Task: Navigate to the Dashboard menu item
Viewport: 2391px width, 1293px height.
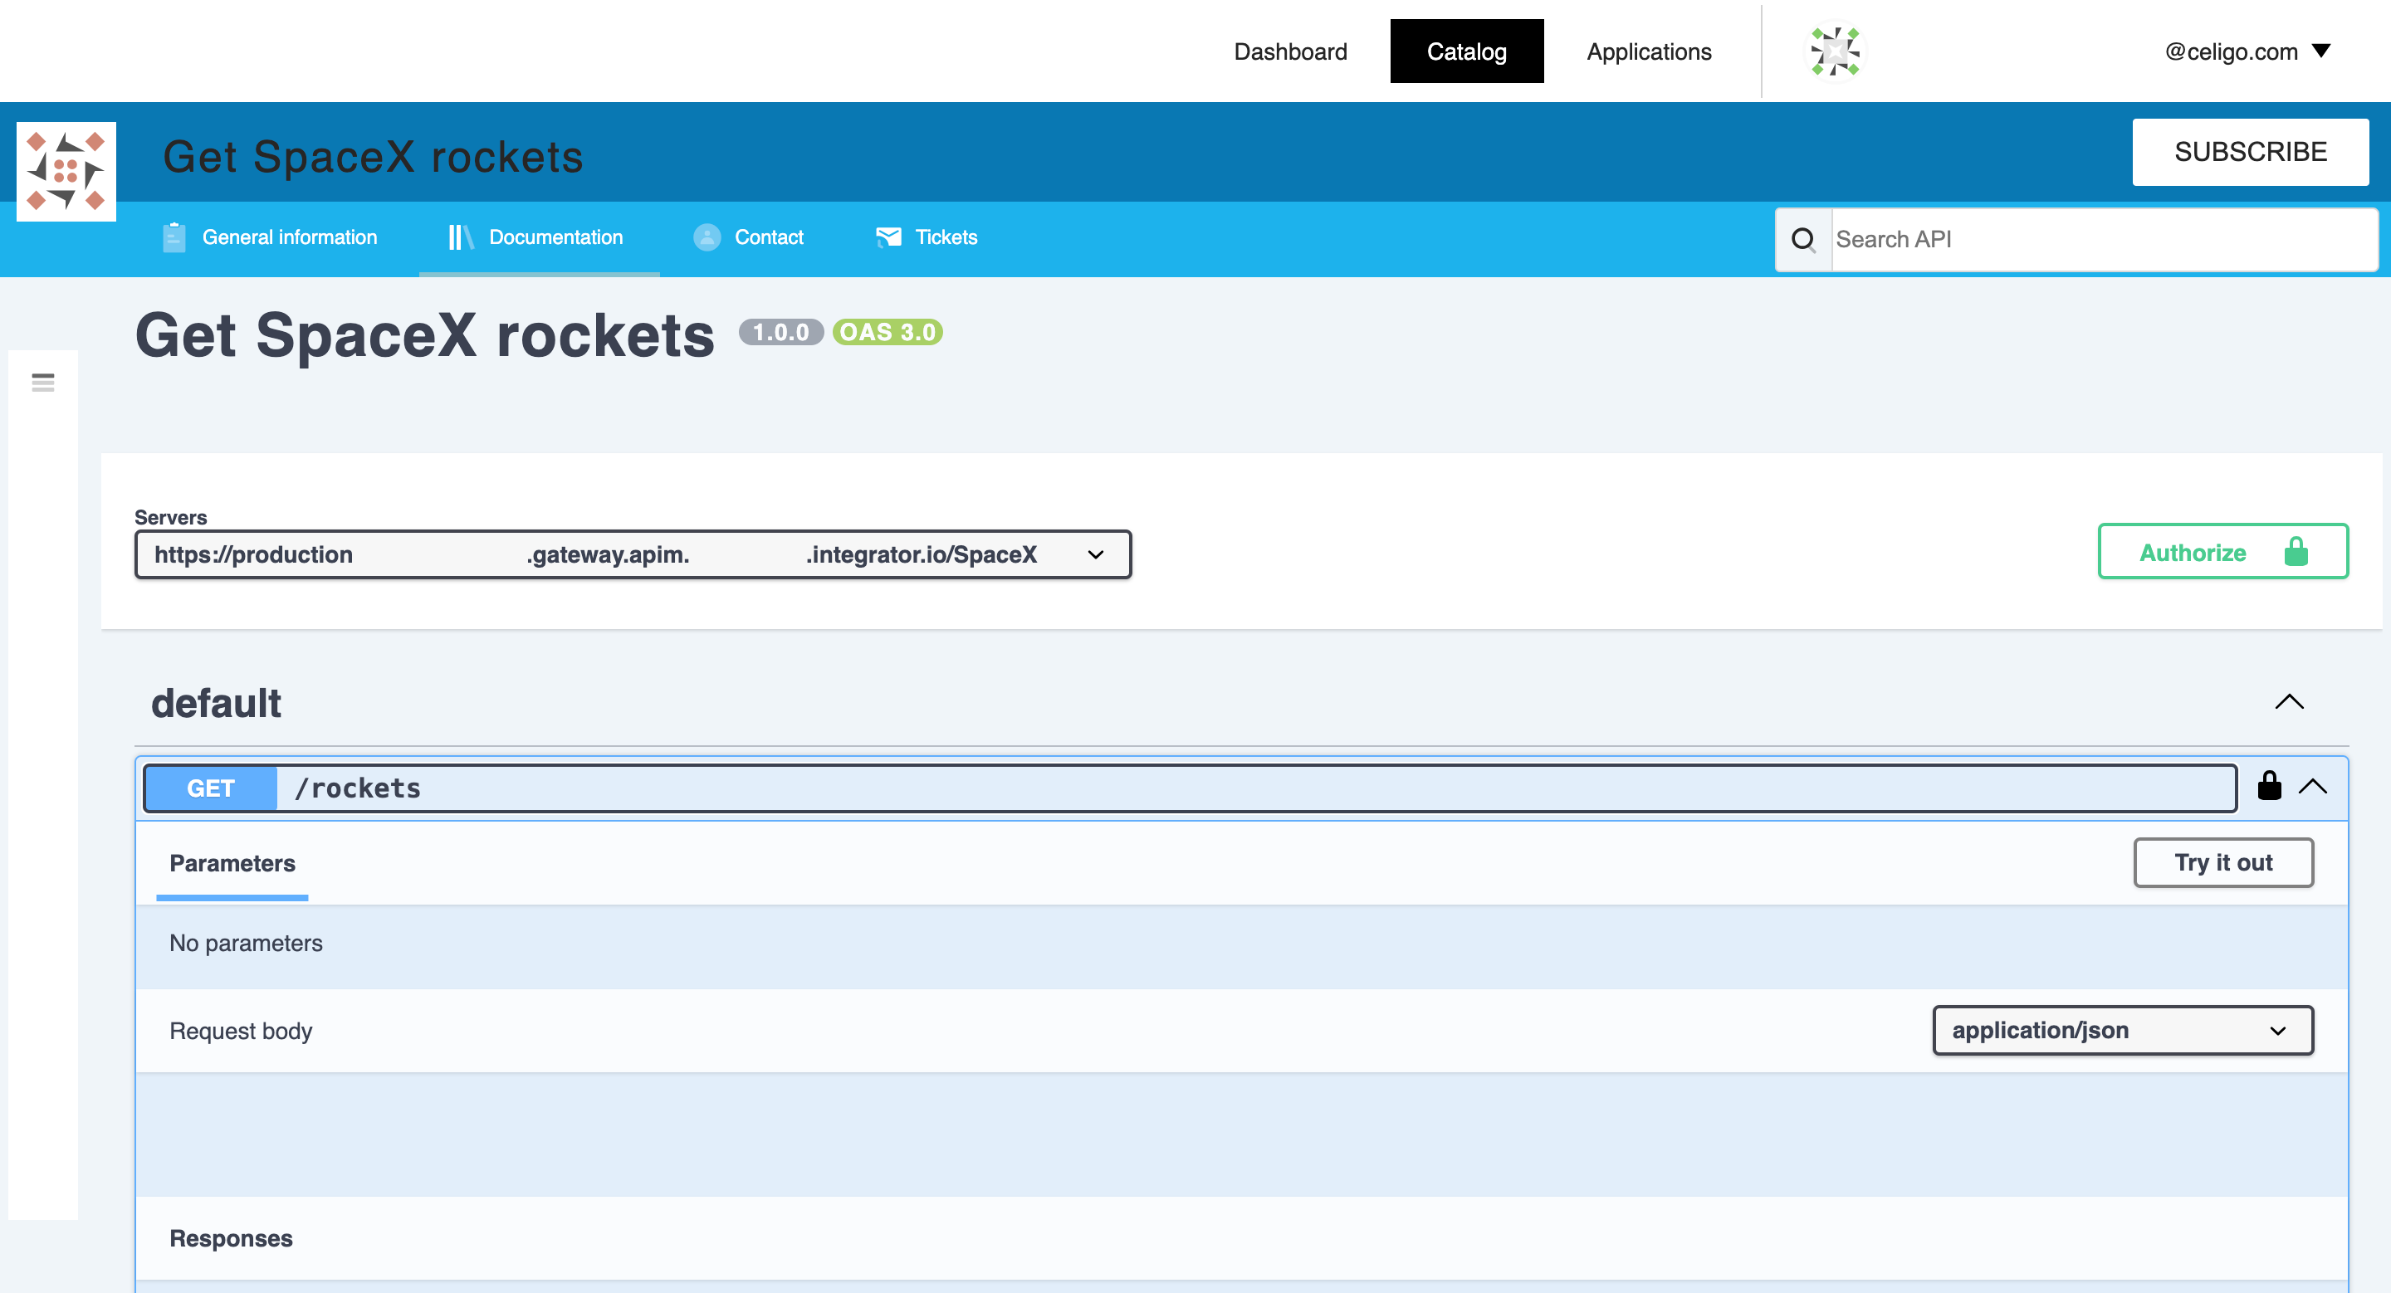Action: (1290, 51)
